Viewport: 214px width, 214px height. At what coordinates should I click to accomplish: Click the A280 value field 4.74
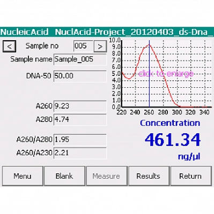pos(80,119)
